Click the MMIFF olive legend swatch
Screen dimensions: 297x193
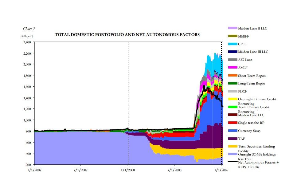pos(233,36)
